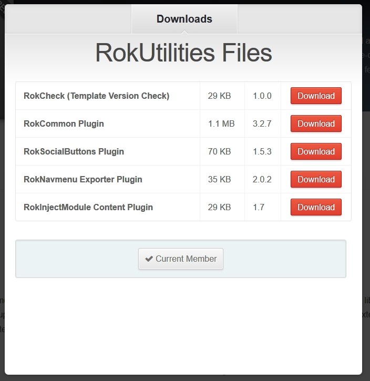Image resolution: width=370 pixels, height=381 pixels.
Task: Select RokInjectModule Content Plugin label
Action: pyautogui.click(x=88, y=207)
